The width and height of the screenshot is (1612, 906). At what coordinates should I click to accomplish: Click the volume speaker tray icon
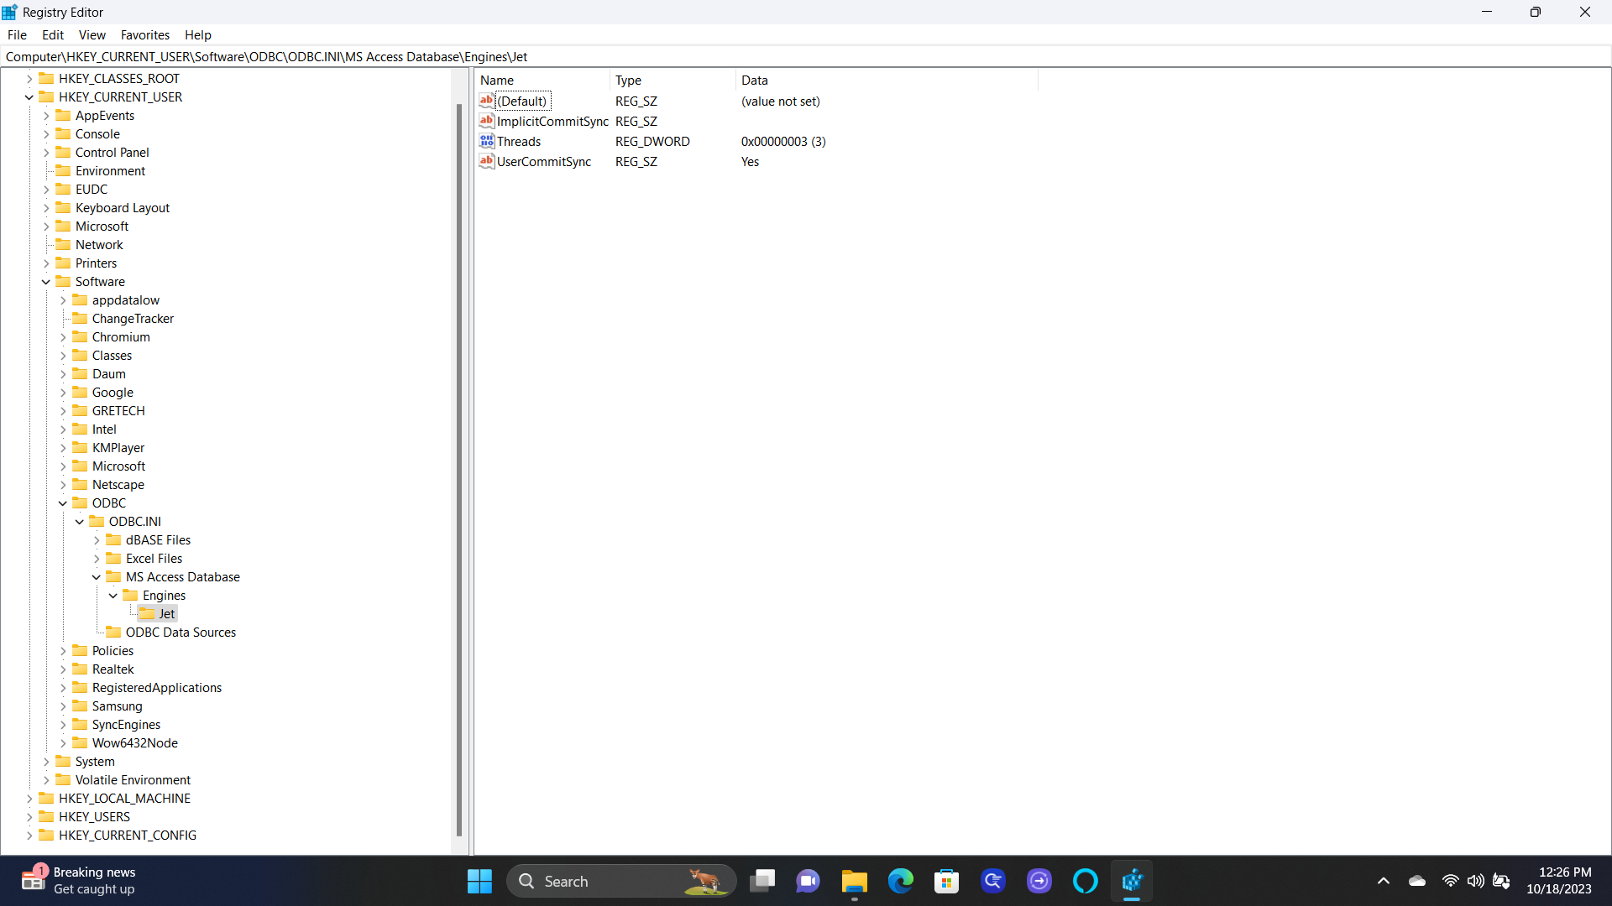(1475, 881)
